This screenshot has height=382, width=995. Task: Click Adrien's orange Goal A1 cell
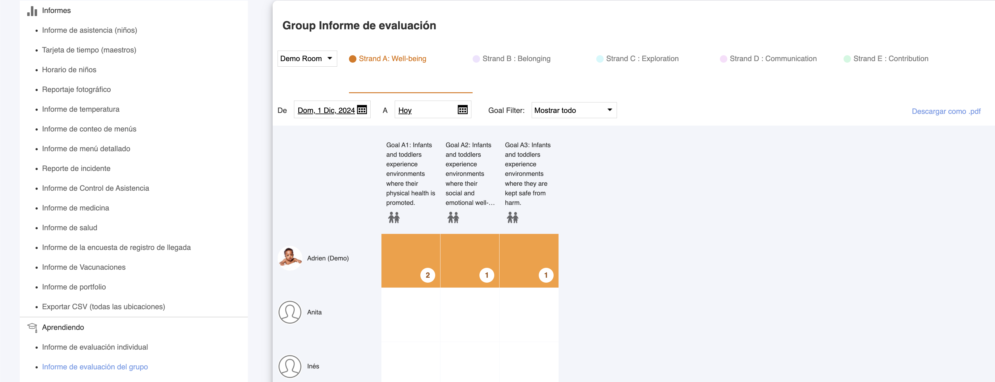point(410,260)
